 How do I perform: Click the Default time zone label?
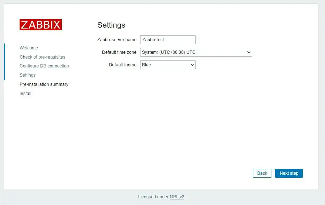(119, 52)
